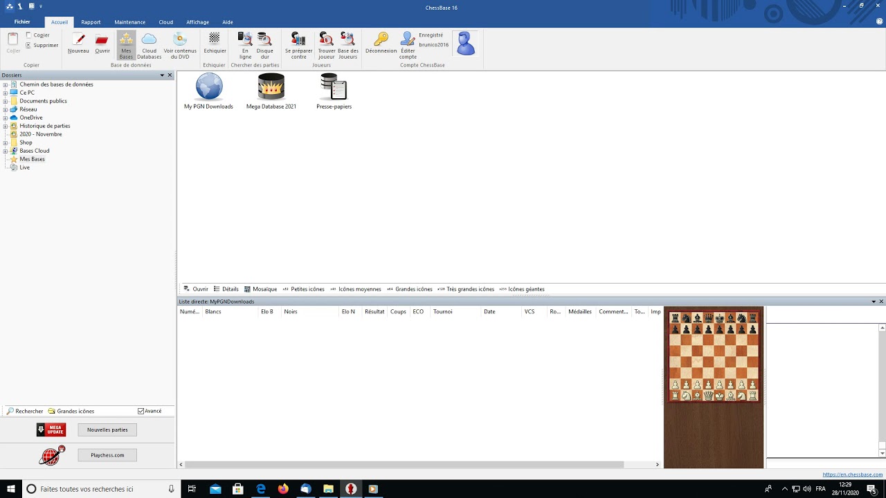This screenshot has width=886, height=498.
Task: Select the Presse-papiers database icon
Action: (x=334, y=91)
